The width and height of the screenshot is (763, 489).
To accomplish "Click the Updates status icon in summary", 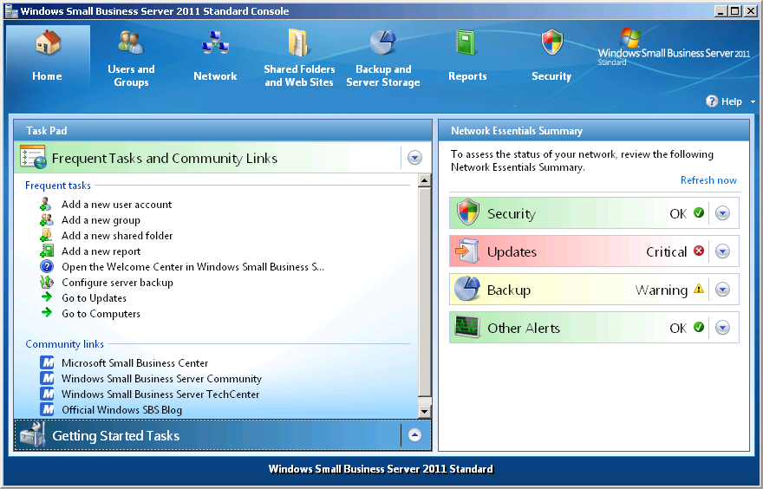I will point(467,251).
